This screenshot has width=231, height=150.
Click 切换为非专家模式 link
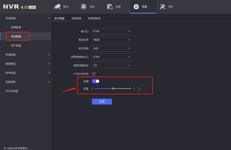point(17,148)
